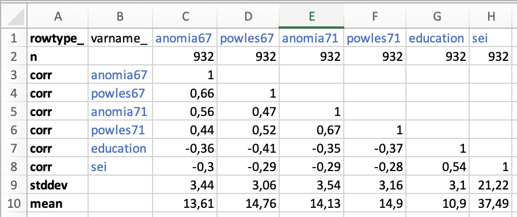Click the 0,47 correlation cell
Screen dimensions: 517x217
pyautogui.click(x=248, y=112)
